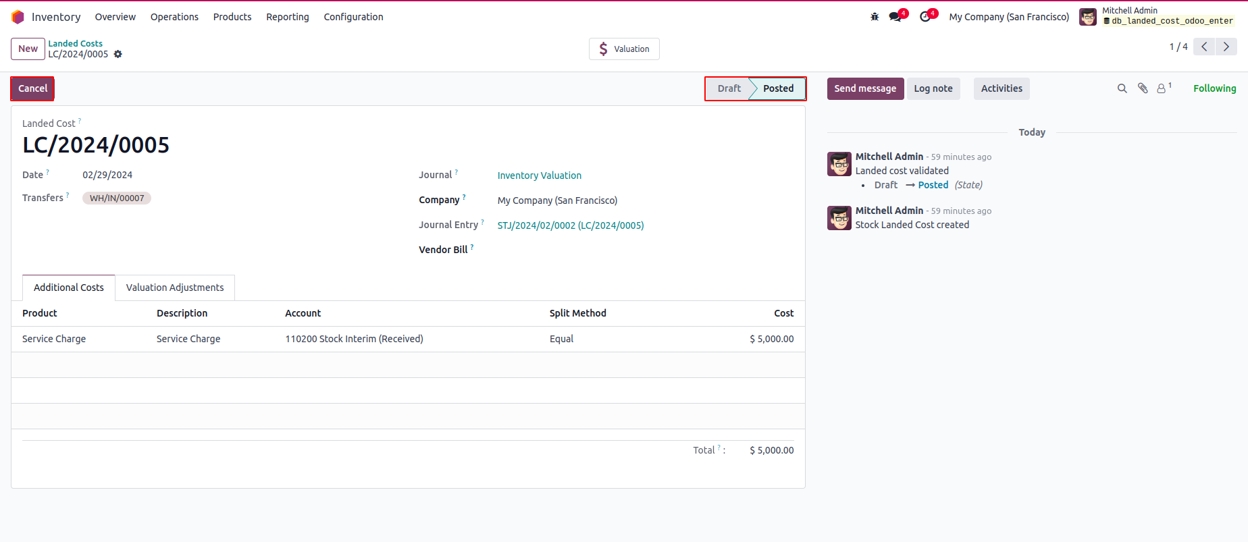Screen dimensions: 1248x542
Task: Switch to the Valuation Adjustments tab
Action: (175, 288)
